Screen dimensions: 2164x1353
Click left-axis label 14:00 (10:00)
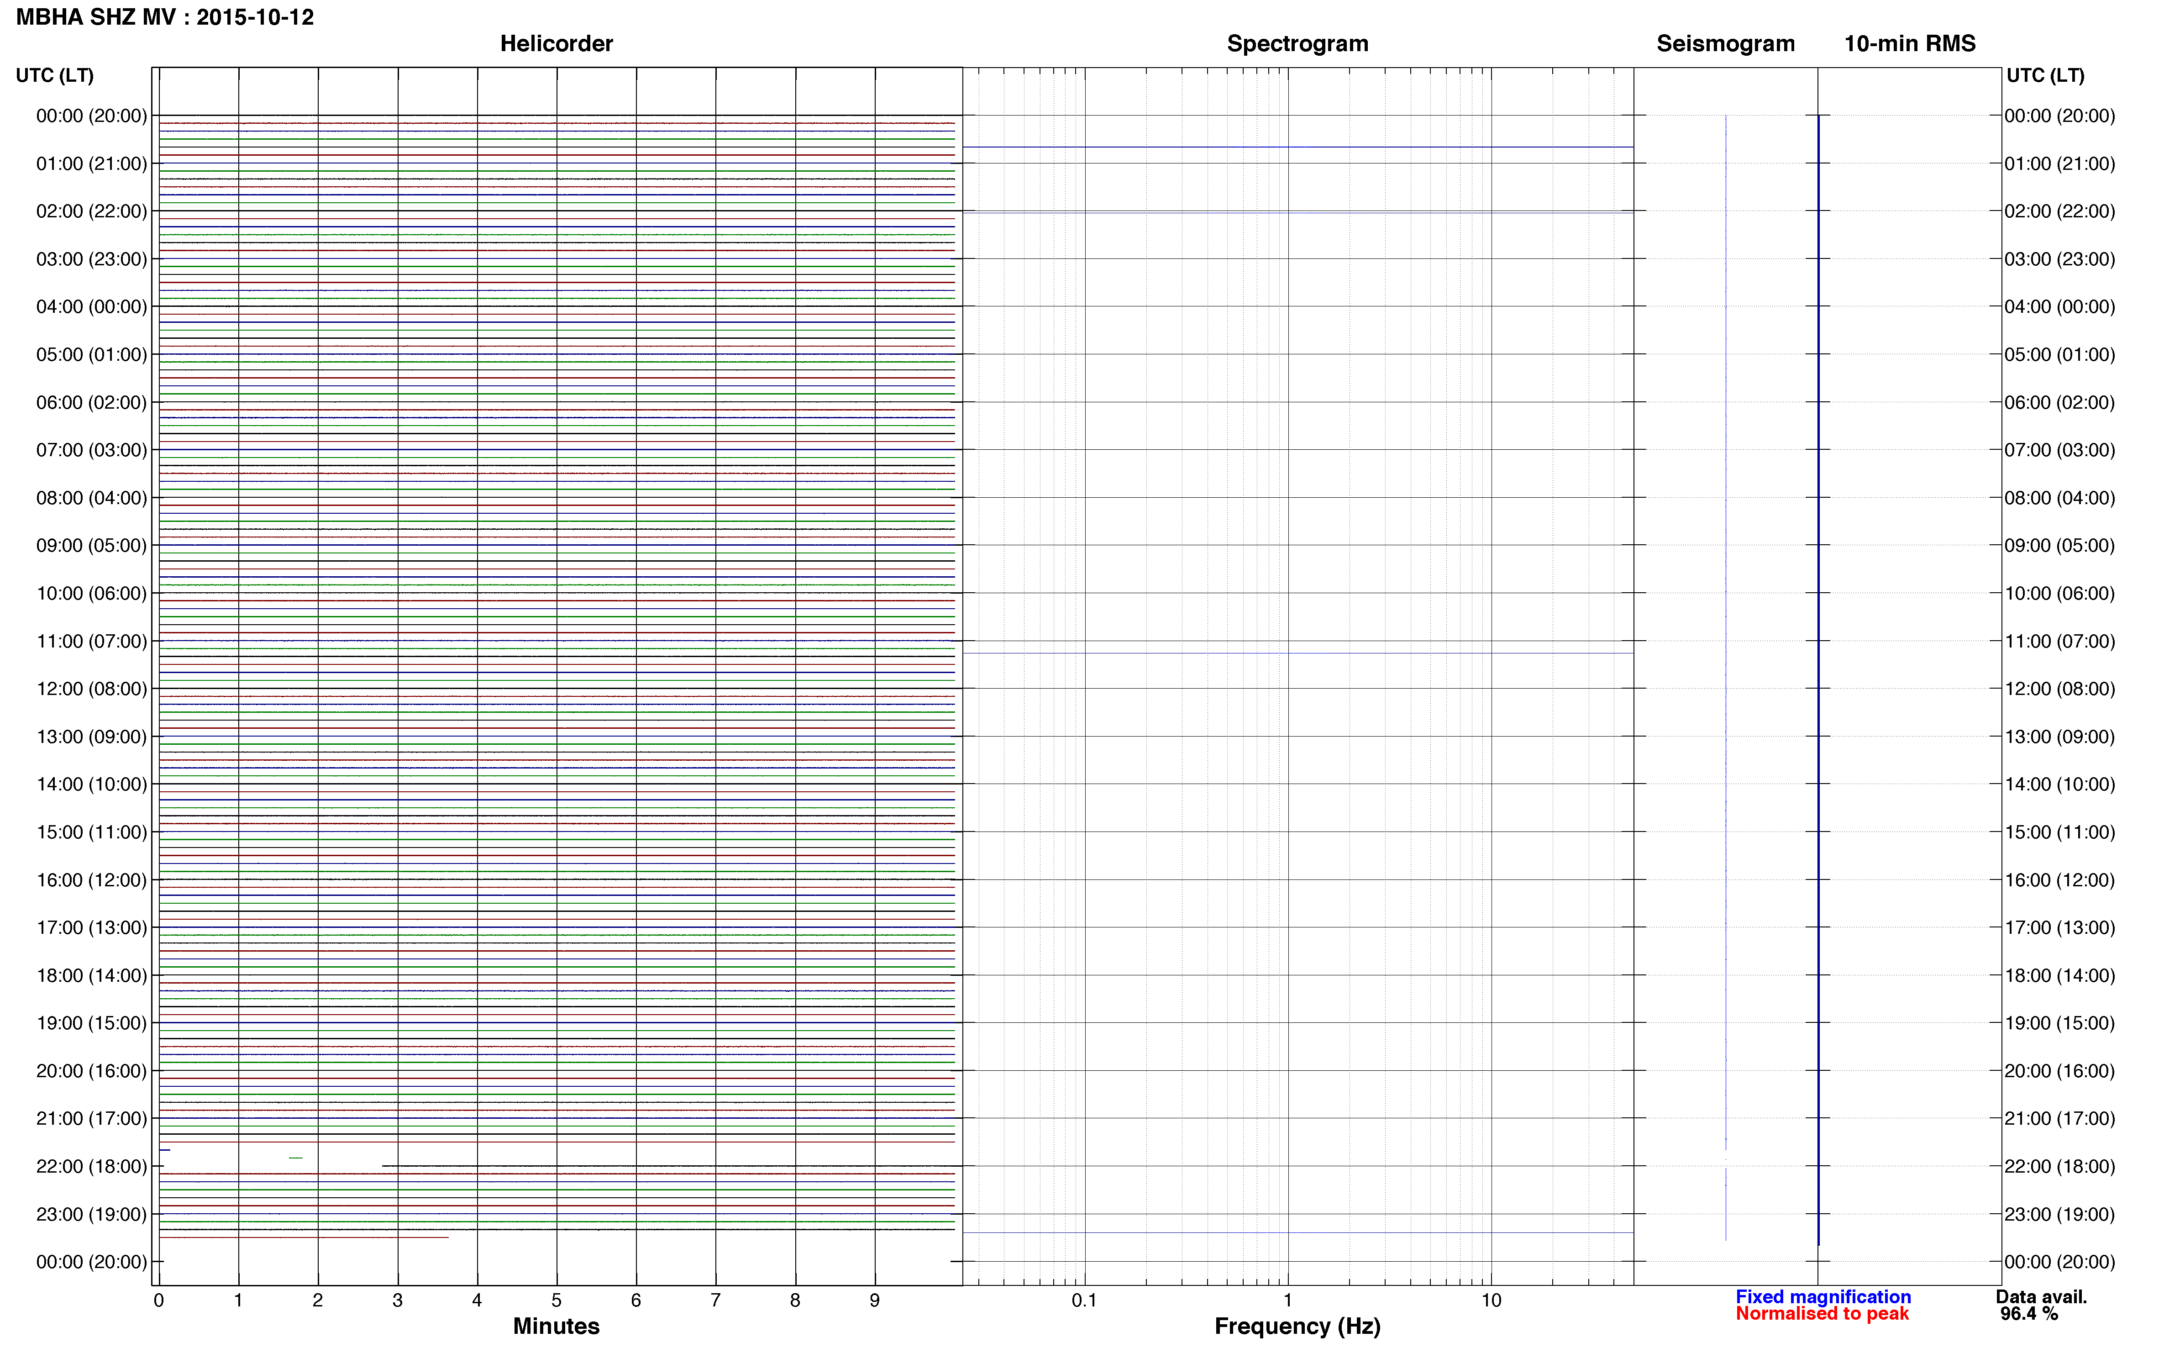[x=91, y=785]
